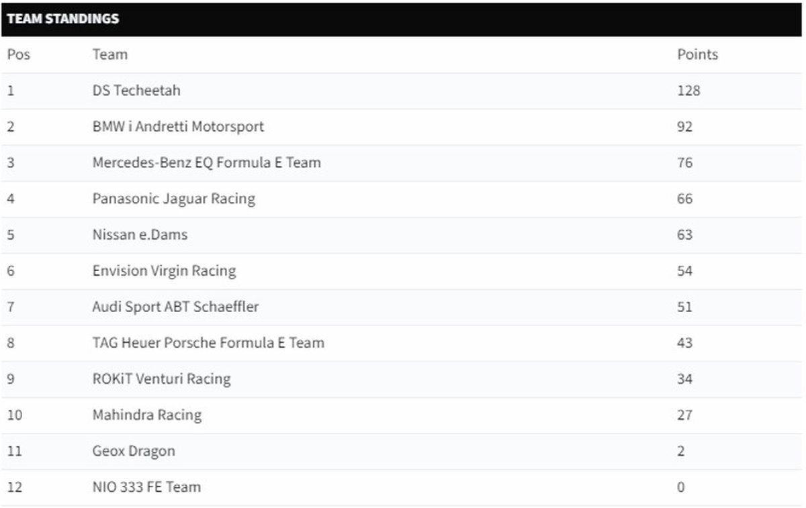Select the Points column header
Viewport: 806px width, 508px height.
(x=697, y=54)
